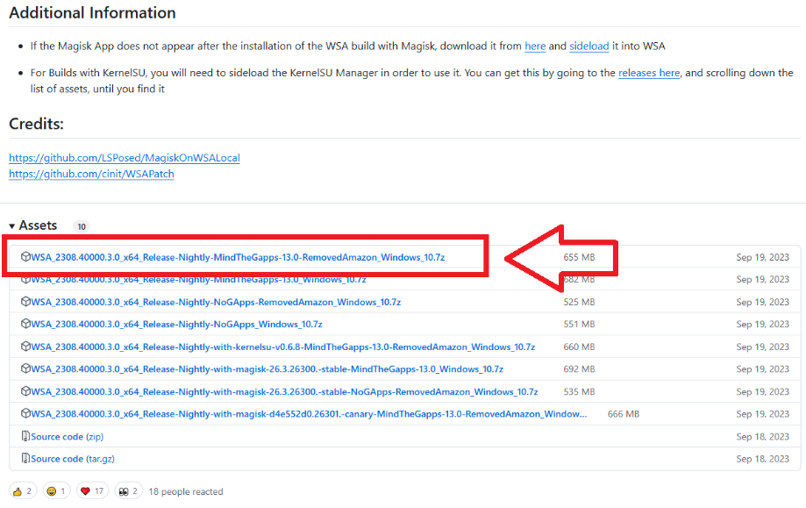Click the 'Credits:' heading

coord(37,124)
